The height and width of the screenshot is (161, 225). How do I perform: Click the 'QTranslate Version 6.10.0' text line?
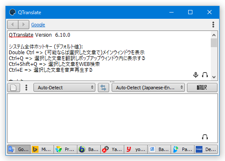click(x=39, y=35)
